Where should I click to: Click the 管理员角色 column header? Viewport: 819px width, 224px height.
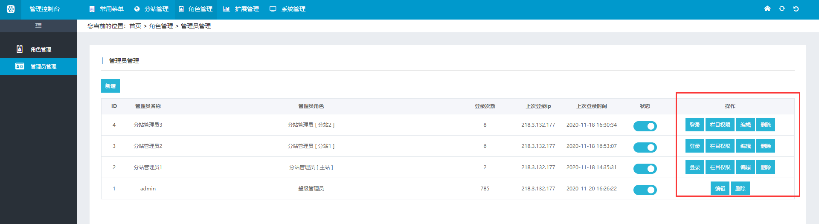tap(311, 106)
